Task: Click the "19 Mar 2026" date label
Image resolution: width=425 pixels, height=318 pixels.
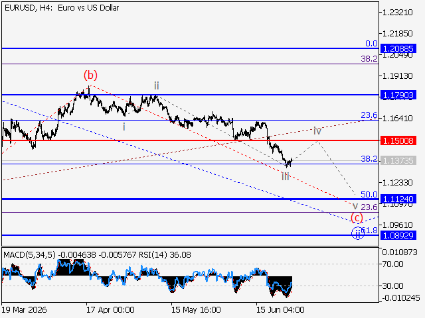Action: click(x=24, y=309)
